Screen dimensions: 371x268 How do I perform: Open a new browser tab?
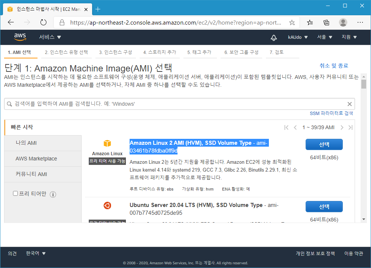(x=98, y=9)
